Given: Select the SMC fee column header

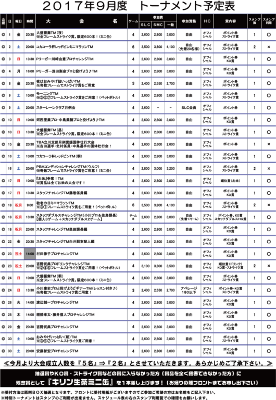Looking at the screenshot, I should click(x=158, y=25).
